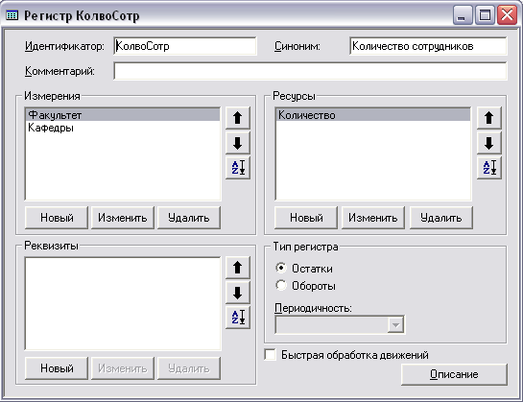The image size is (523, 402).
Task: Open the Периодичность dropdown
Action: tap(395, 324)
